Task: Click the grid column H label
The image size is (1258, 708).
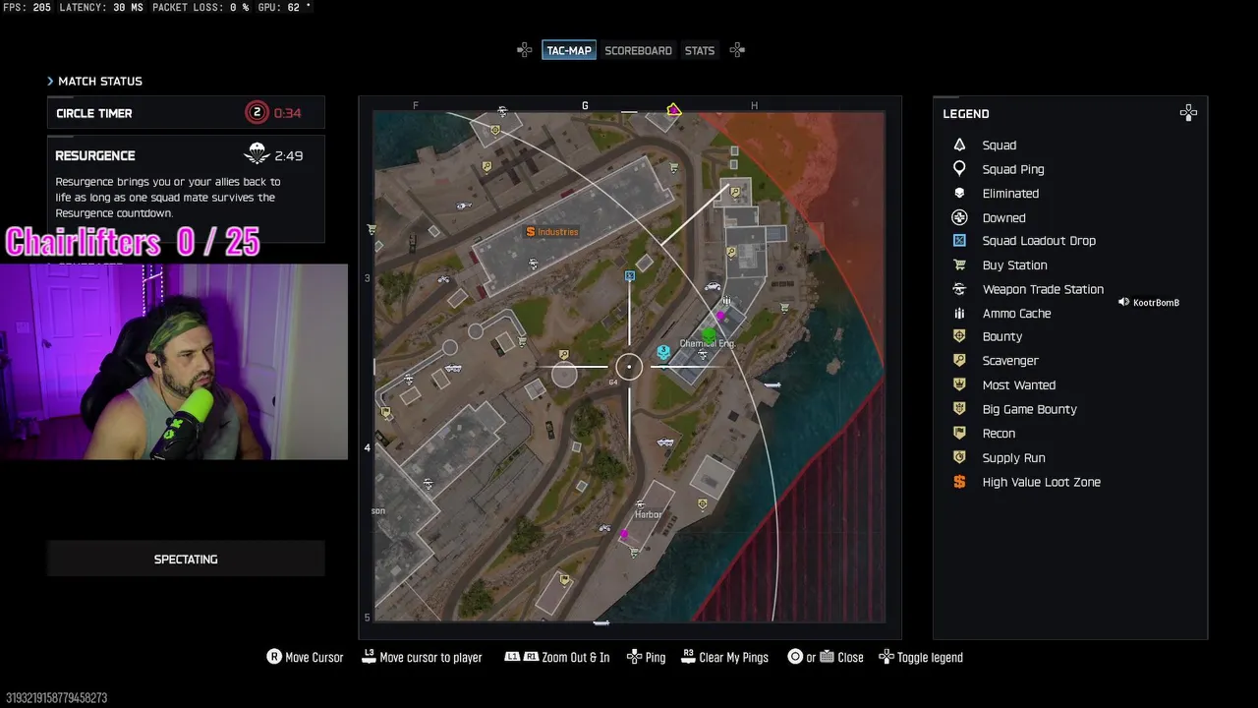Action: pos(754,105)
